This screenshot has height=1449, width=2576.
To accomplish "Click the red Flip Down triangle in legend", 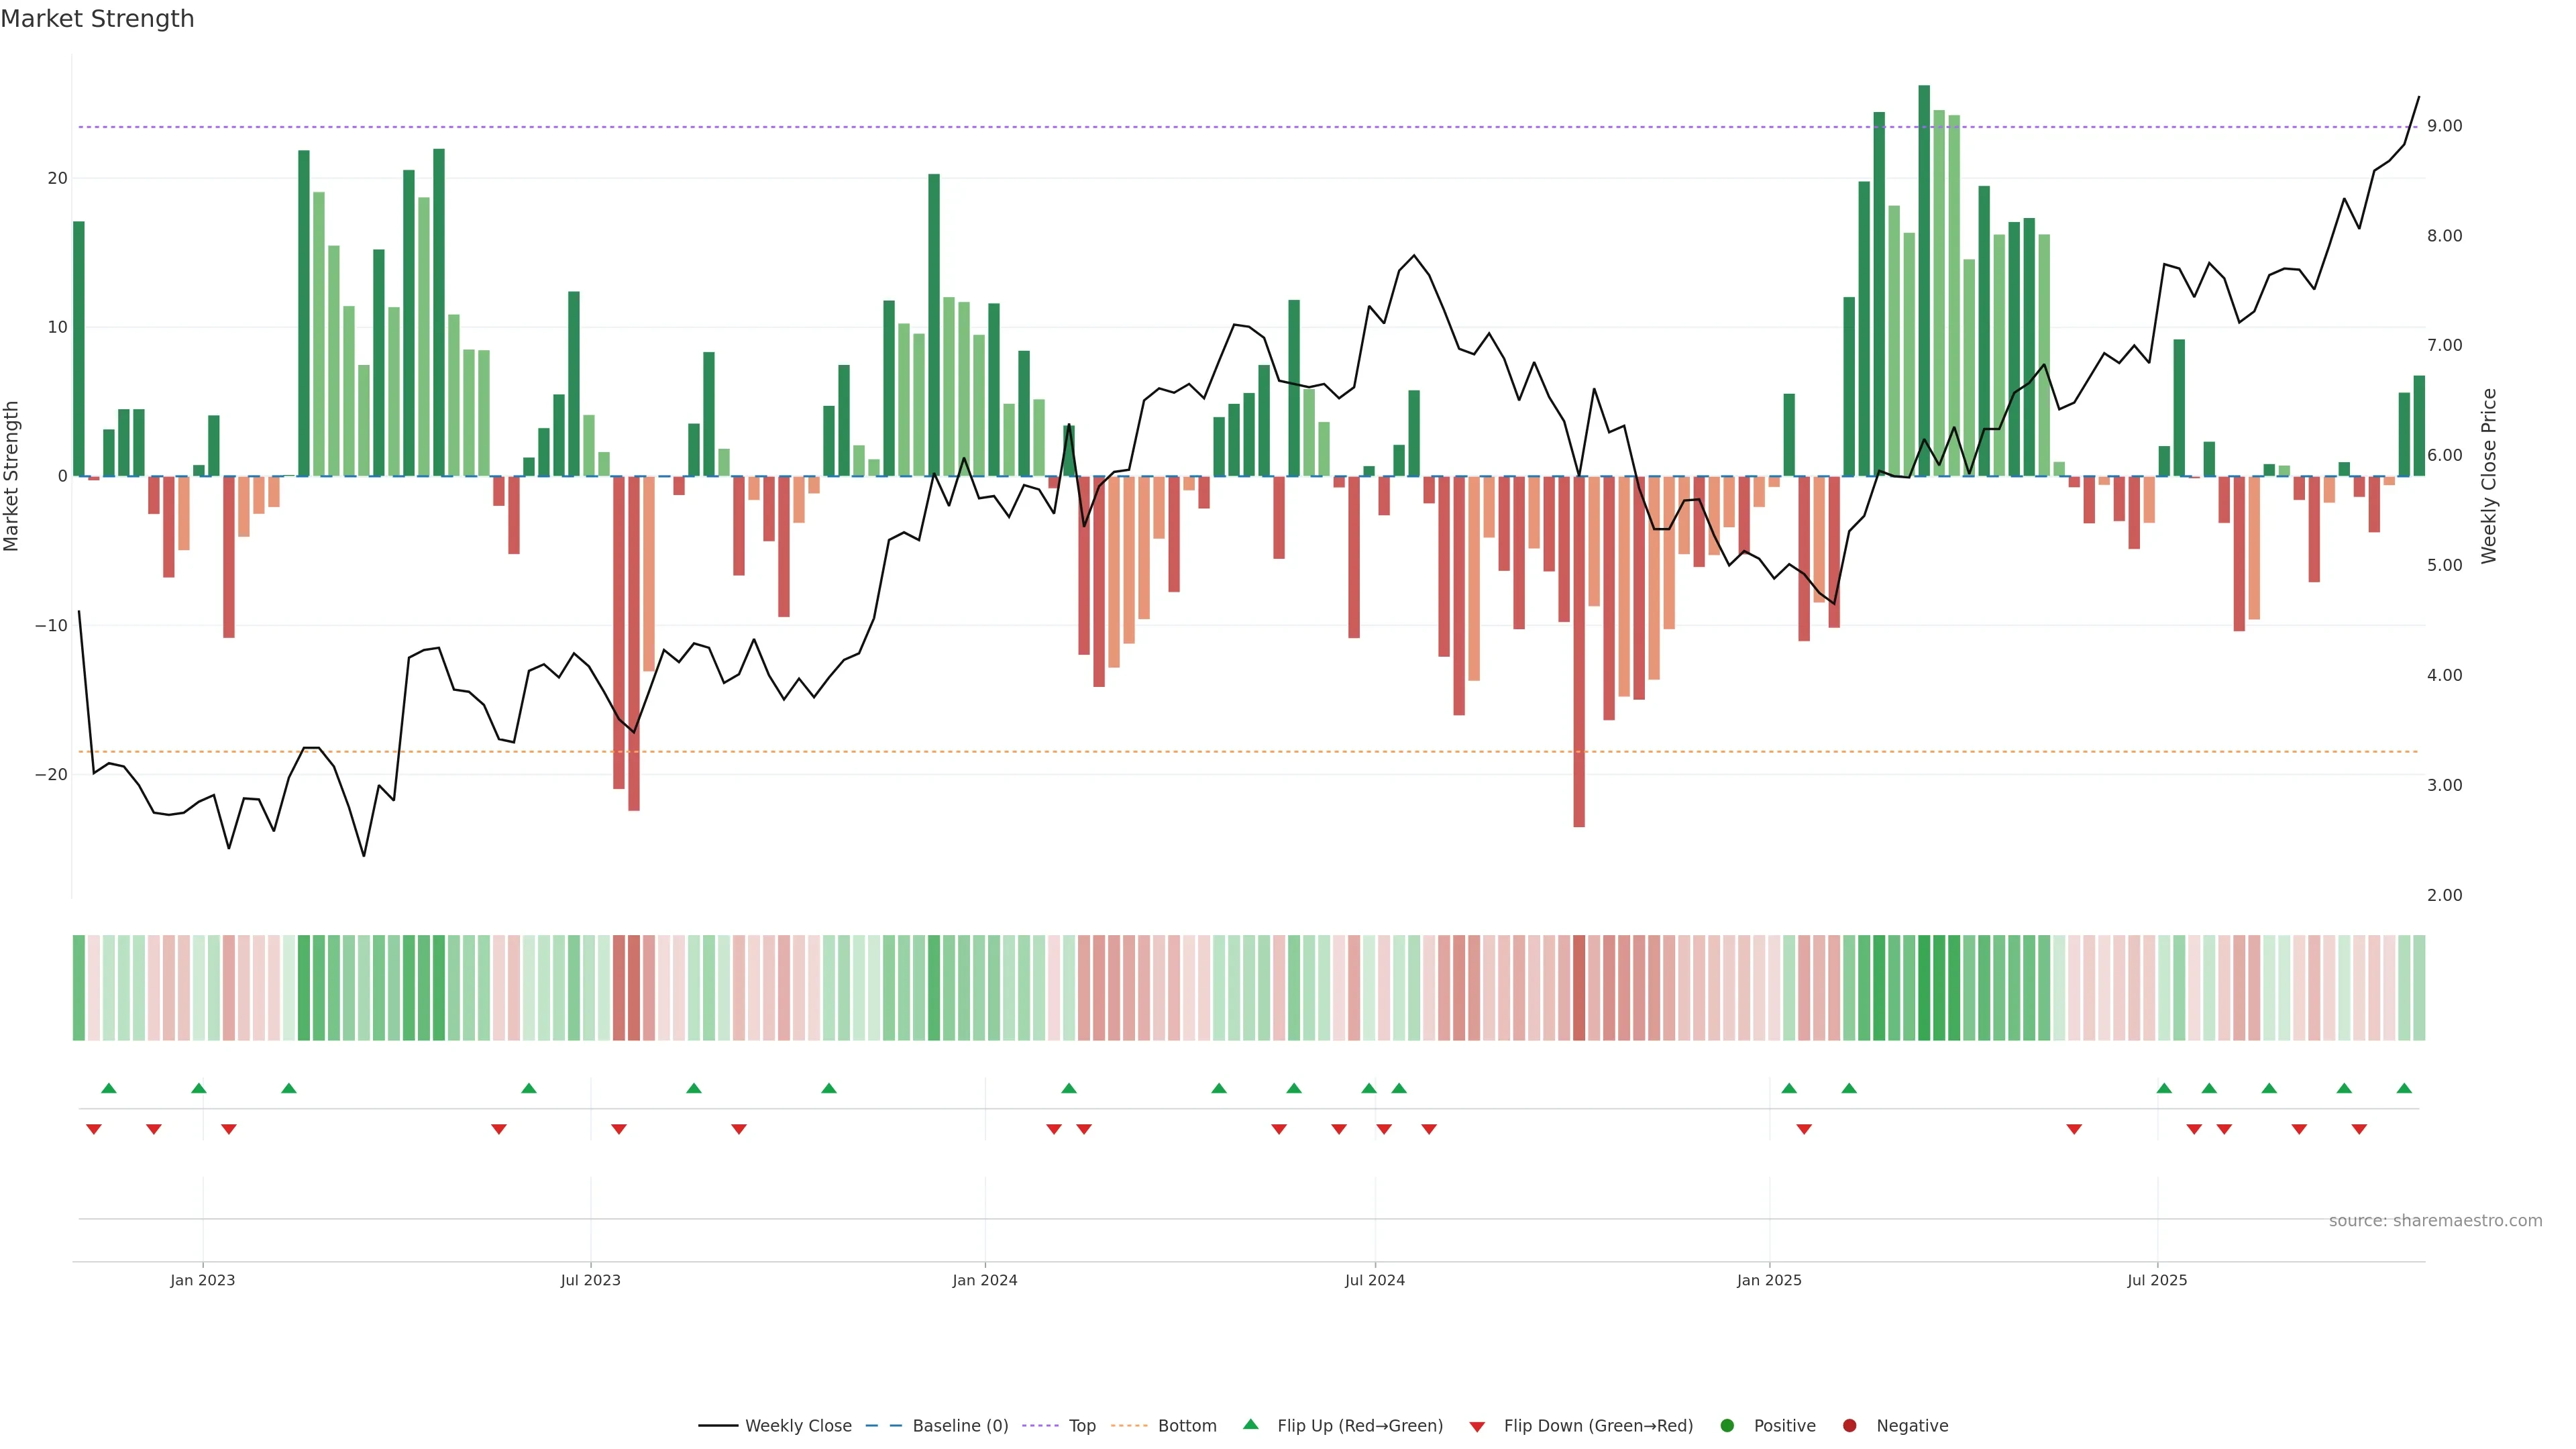I will pyautogui.click(x=1476, y=1427).
